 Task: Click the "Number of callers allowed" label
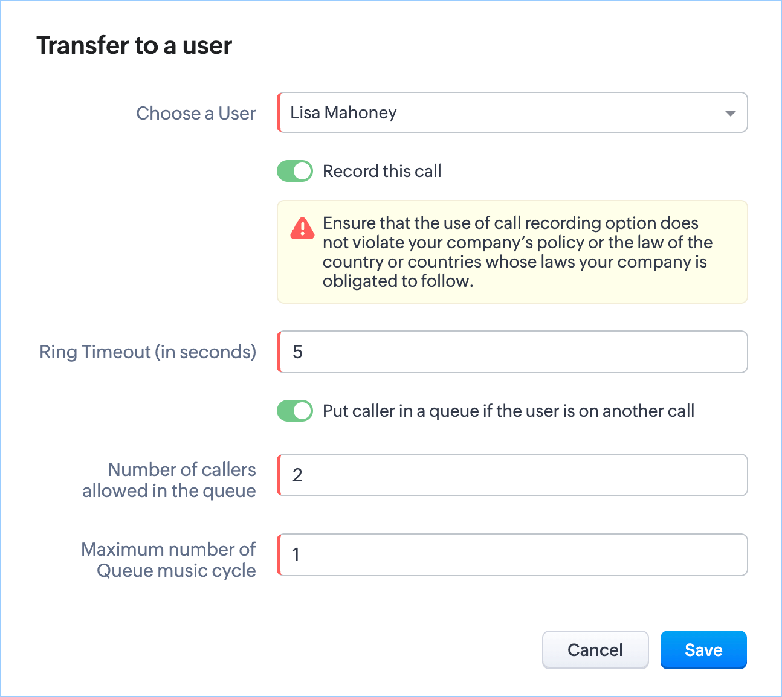[x=169, y=480]
